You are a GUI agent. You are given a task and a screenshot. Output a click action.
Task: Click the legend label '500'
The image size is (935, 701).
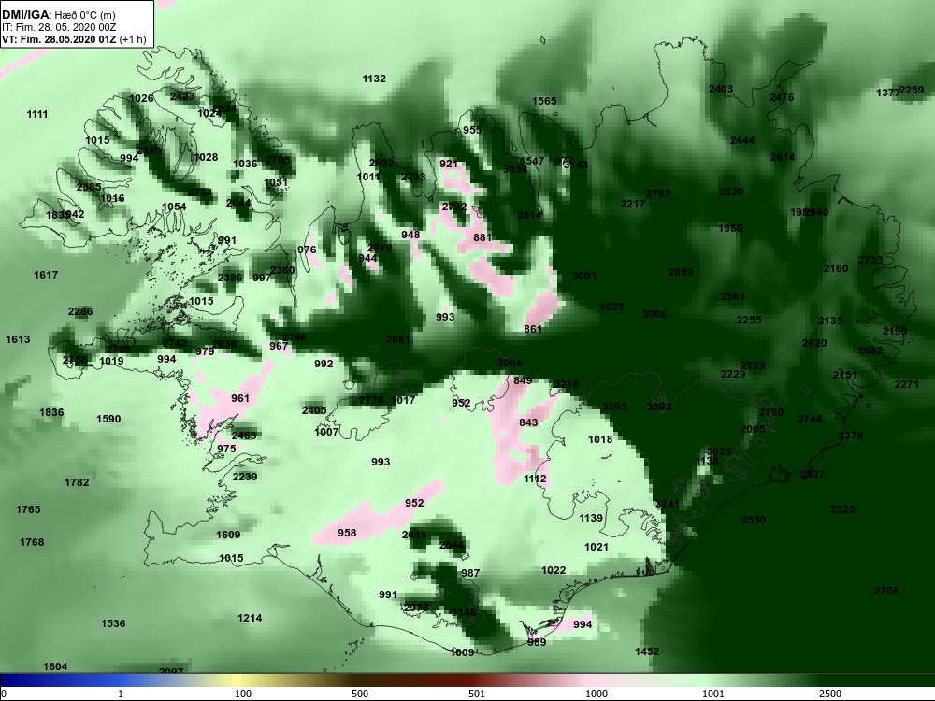click(x=360, y=694)
